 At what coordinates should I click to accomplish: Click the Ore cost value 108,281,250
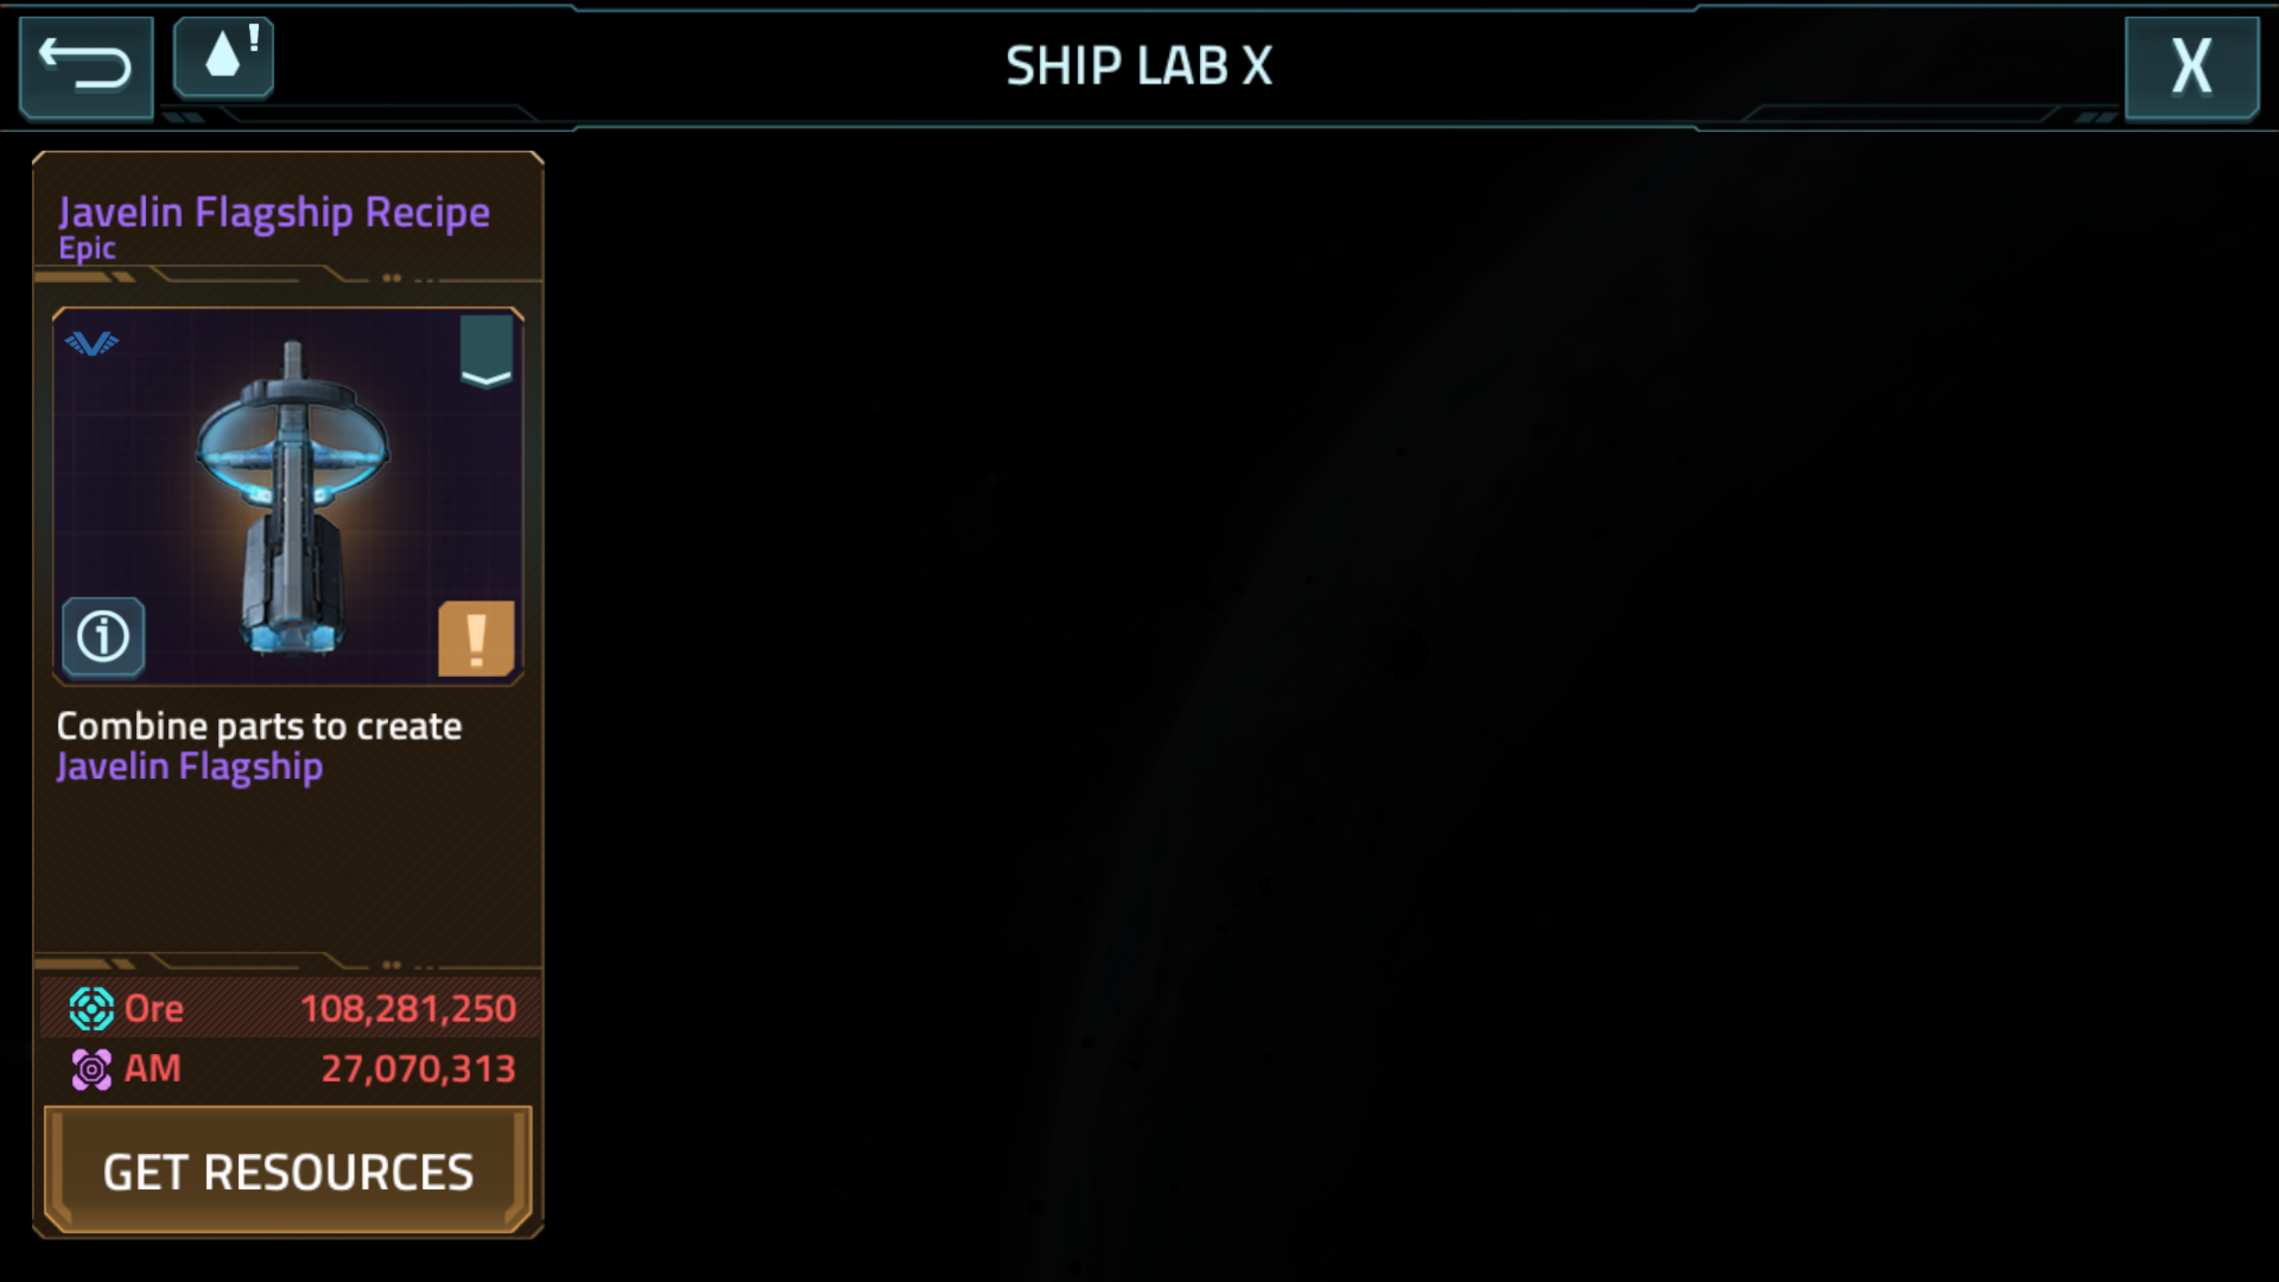coord(408,1009)
